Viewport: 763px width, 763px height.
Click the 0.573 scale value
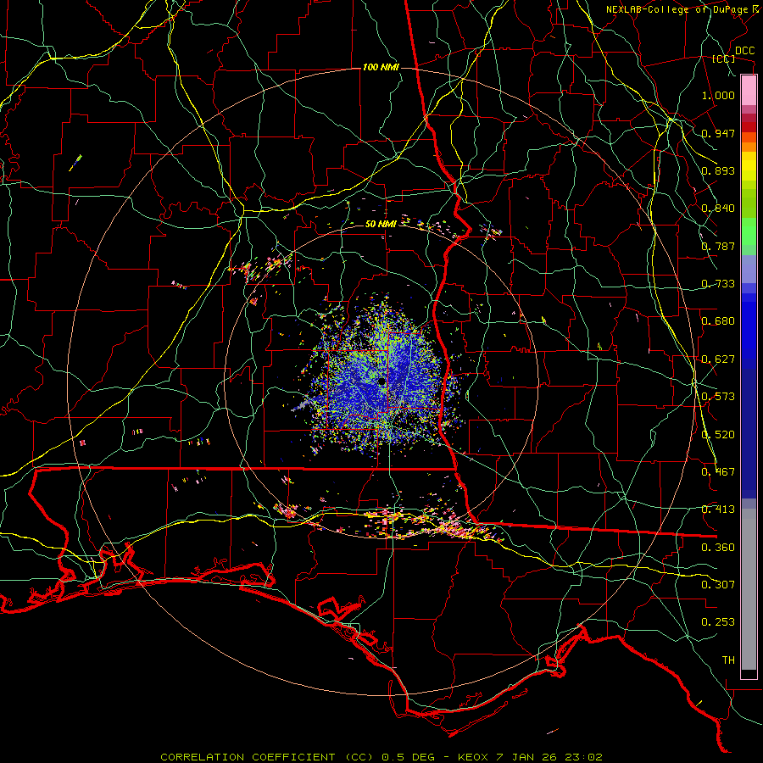pyautogui.click(x=718, y=397)
